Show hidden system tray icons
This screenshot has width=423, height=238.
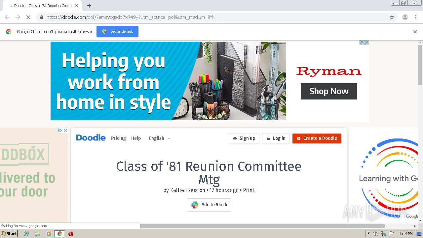[368, 234]
